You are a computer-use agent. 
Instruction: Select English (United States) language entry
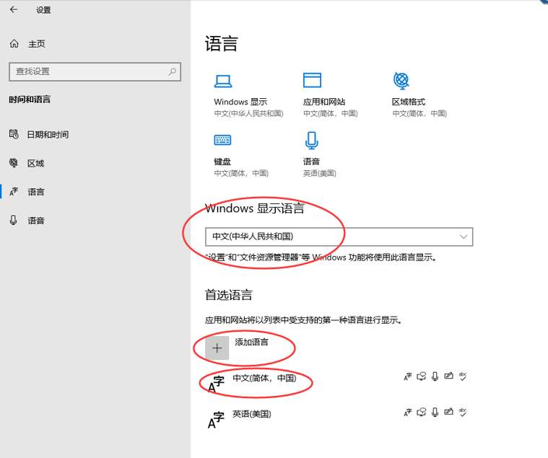click(251, 415)
